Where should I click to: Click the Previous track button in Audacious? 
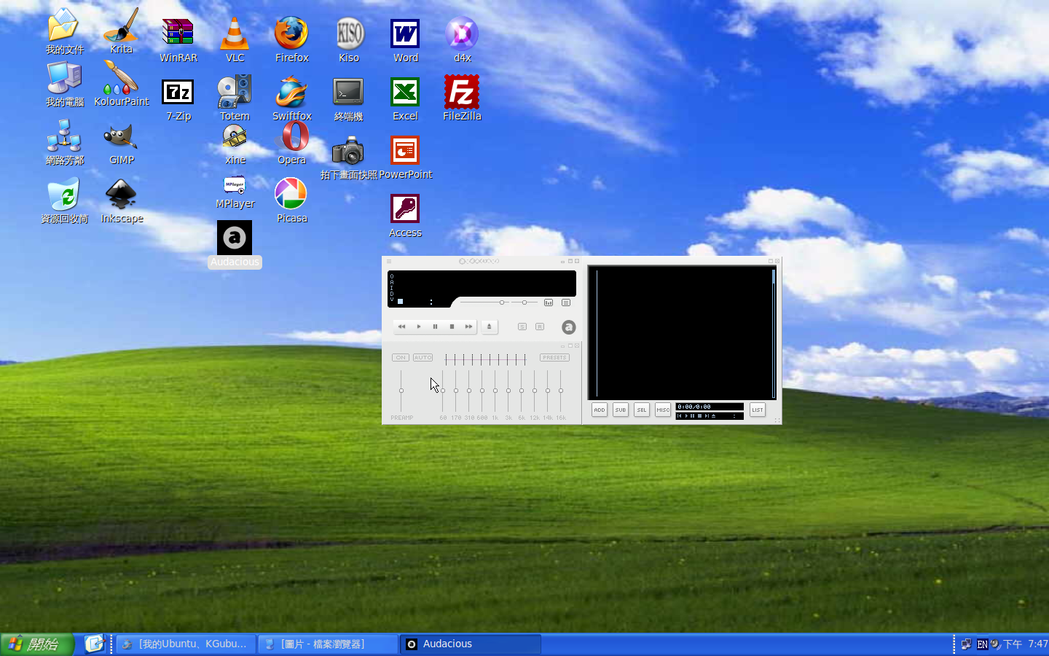point(401,327)
